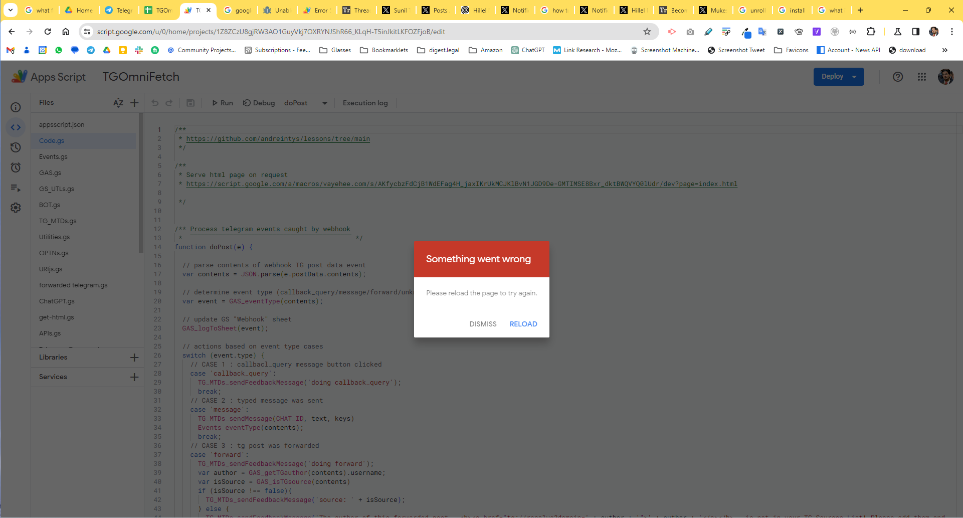Open the Triggers alarm clock icon
This screenshot has width=963, height=518.
click(x=16, y=167)
